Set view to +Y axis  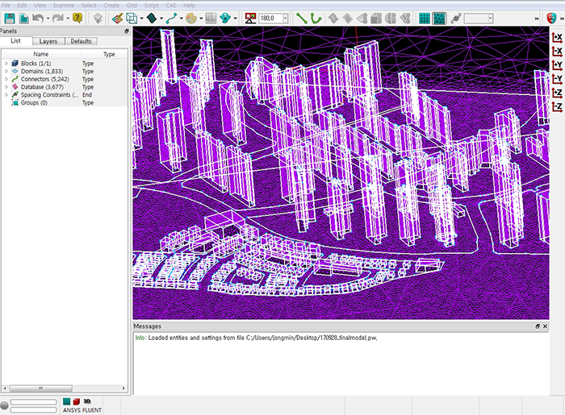[557, 65]
